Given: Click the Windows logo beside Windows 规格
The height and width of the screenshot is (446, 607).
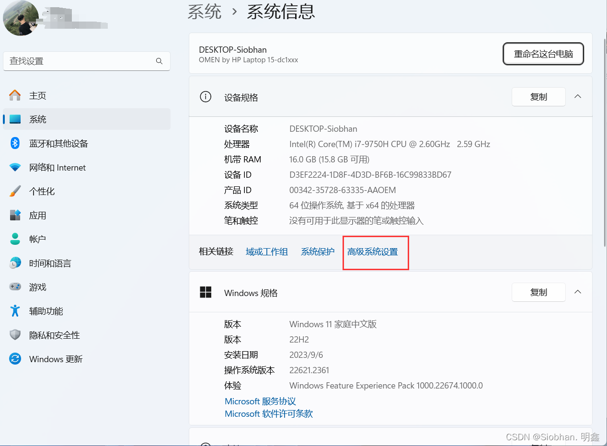Looking at the screenshot, I should pos(206,292).
